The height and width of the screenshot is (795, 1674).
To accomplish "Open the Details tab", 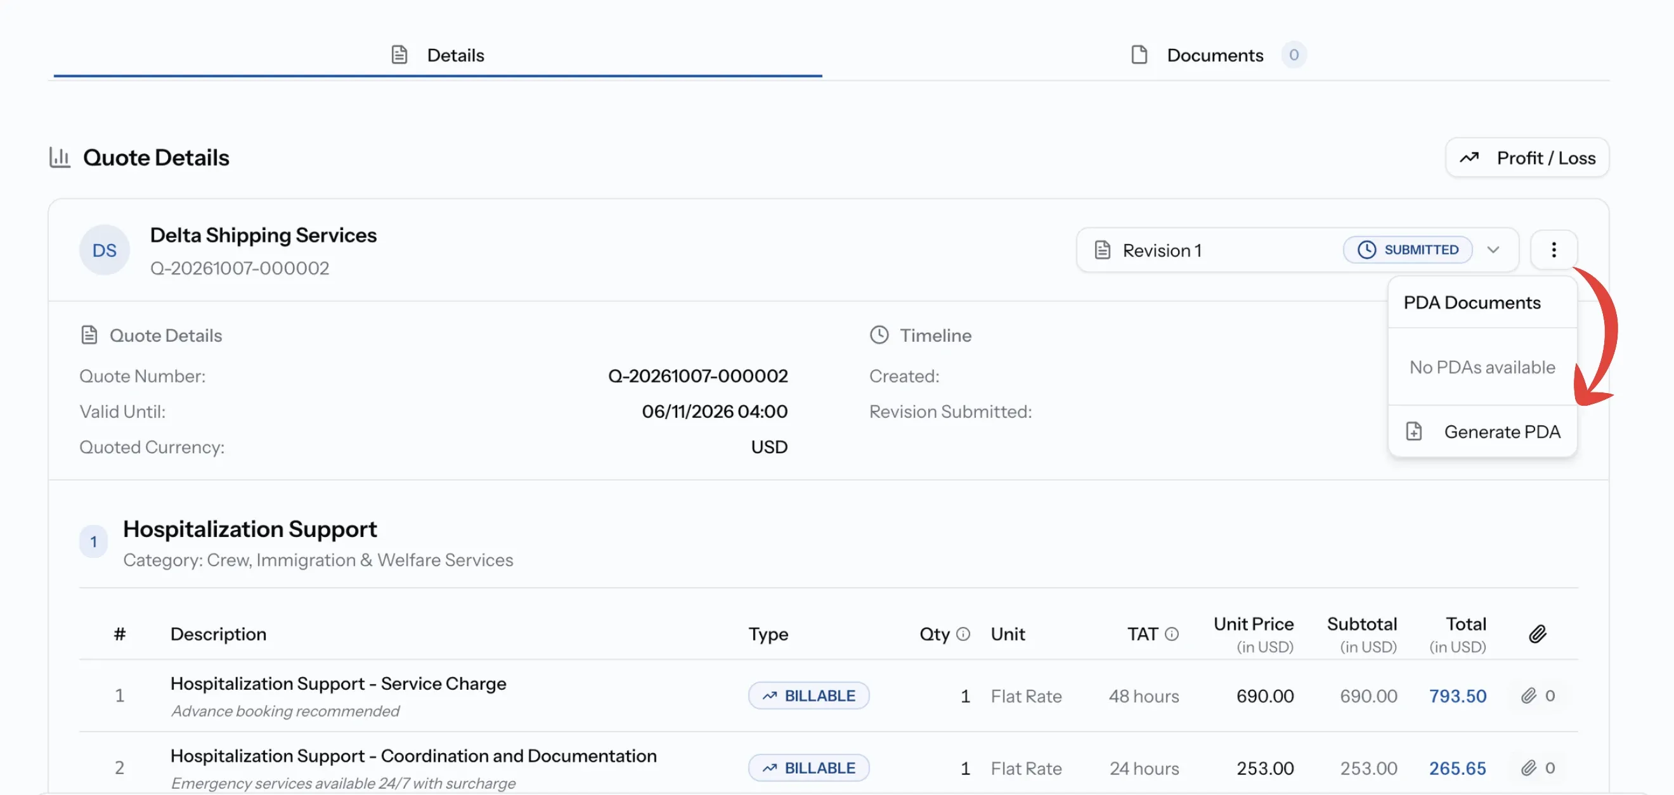I will [x=438, y=55].
